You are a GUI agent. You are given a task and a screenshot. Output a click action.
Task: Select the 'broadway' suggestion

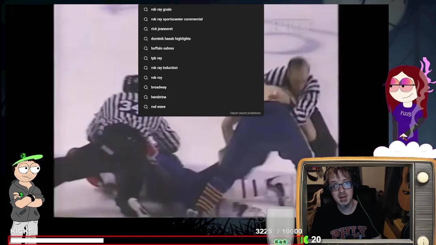(201, 87)
